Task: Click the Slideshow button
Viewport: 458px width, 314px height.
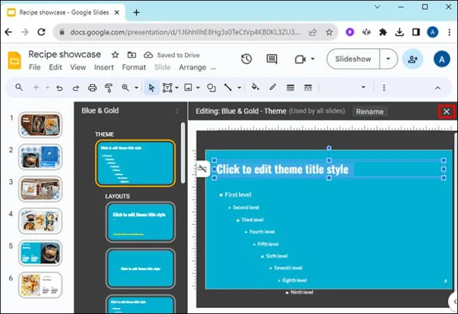Action: (x=353, y=58)
